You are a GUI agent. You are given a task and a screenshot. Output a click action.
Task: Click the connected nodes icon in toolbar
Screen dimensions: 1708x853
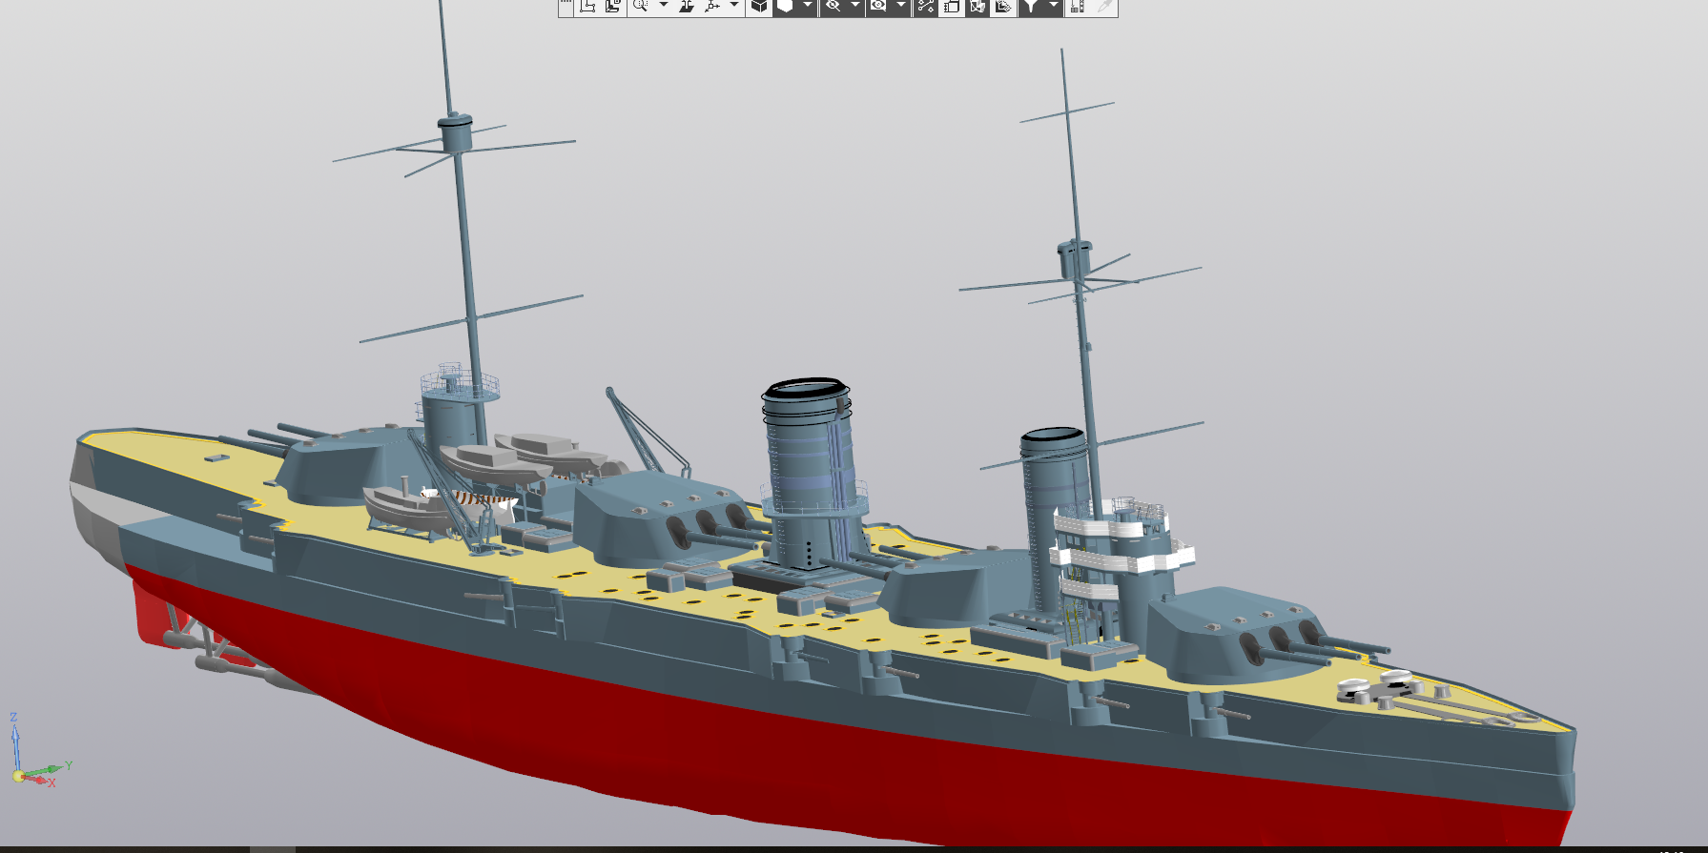[x=925, y=6]
